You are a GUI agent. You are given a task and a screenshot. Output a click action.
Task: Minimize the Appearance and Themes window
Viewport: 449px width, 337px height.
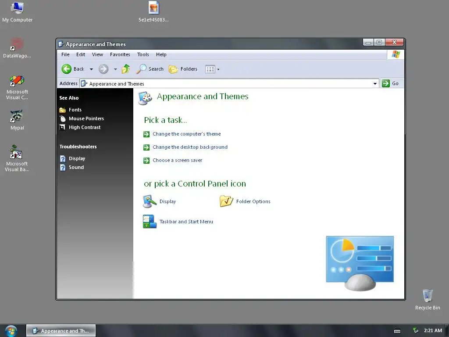tap(368, 42)
